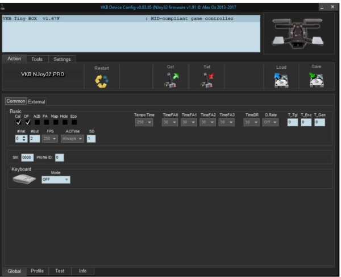Open the TimeFA1 dropdown
The image size is (341, 277).
189,122
